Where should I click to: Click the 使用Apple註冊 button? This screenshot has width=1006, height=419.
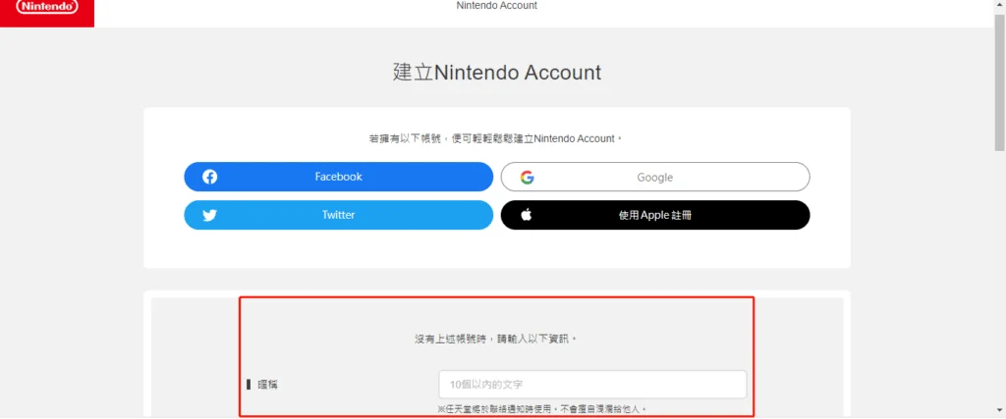click(655, 215)
